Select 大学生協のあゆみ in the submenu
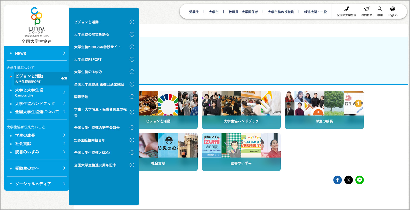This screenshot has width=410, height=210. 104,72
